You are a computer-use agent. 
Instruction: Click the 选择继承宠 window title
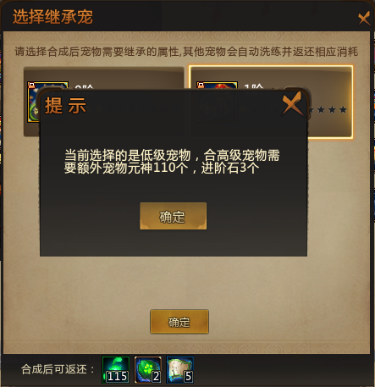[52, 17]
